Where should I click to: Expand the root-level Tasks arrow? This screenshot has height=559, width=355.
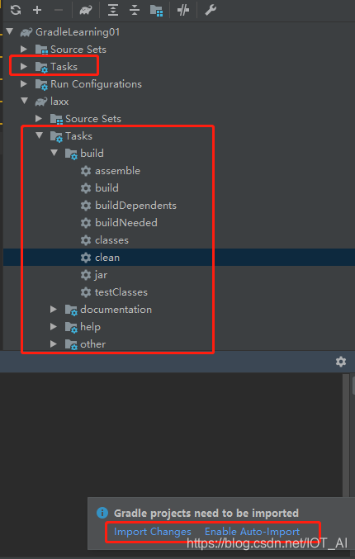[24, 66]
